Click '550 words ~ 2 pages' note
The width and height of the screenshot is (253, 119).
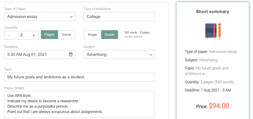coord(137,32)
